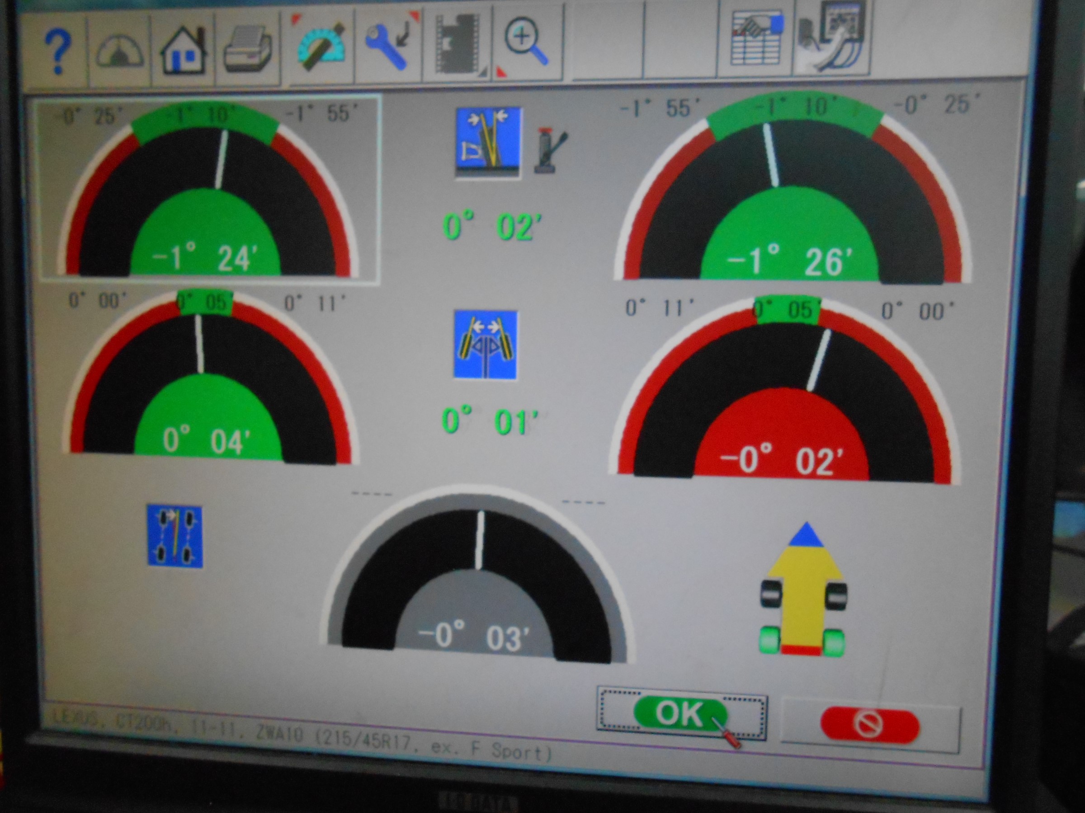Select the front camber blue icon
The width and height of the screenshot is (1085, 813).
pyautogui.click(x=489, y=143)
